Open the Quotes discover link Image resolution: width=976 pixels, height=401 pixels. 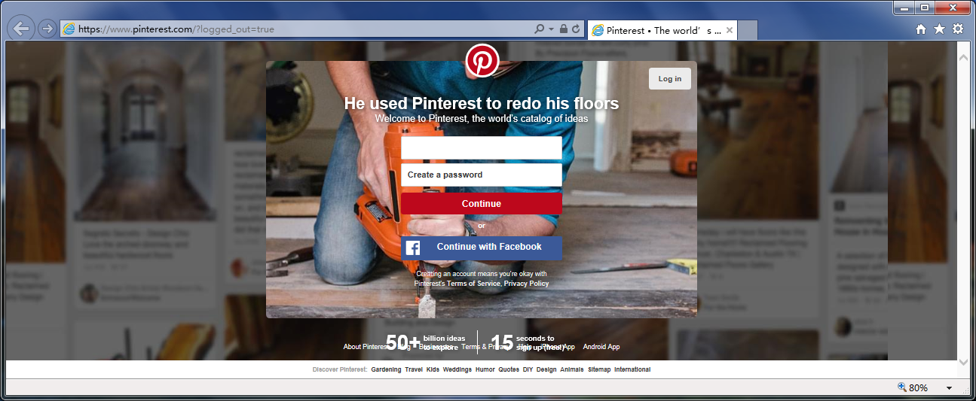coord(509,370)
